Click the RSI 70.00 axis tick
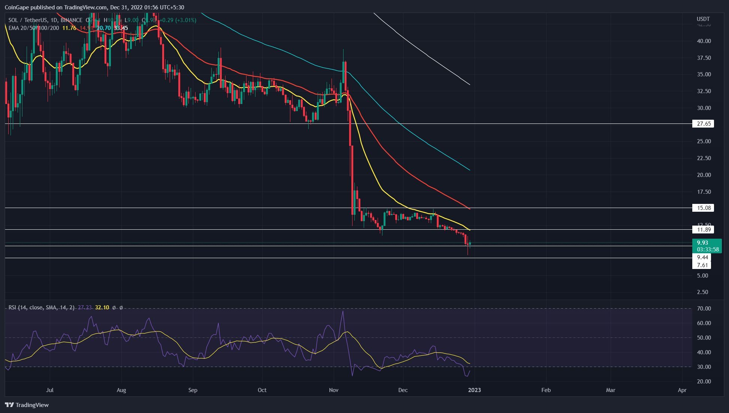 [x=704, y=309]
